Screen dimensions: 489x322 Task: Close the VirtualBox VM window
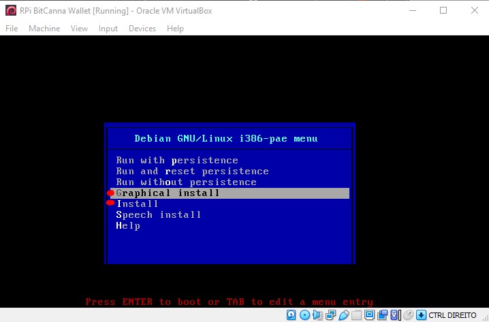(x=474, y=10)
